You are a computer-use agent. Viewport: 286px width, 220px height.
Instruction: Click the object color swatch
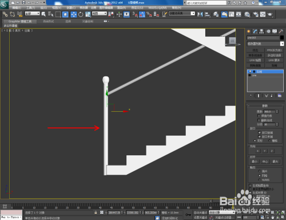point(282,38)
